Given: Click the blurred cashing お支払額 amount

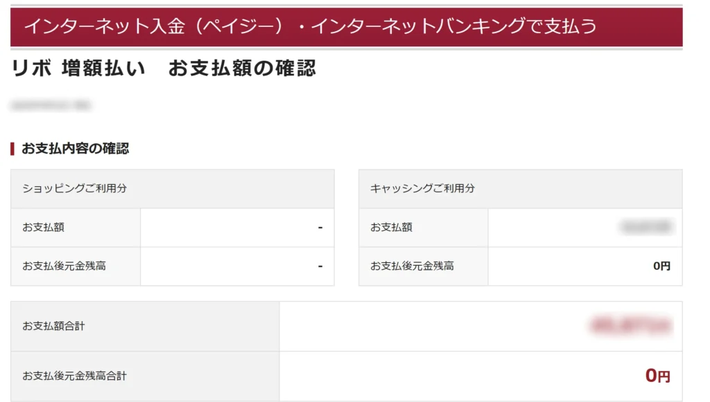Looking at the screenshot, I should pyautogui.click(x=646, y=226).
